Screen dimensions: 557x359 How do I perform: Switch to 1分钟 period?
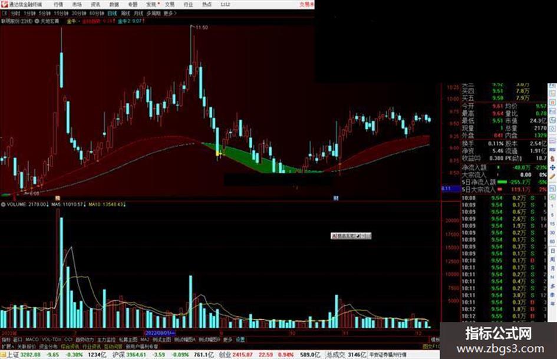(30, 14)
